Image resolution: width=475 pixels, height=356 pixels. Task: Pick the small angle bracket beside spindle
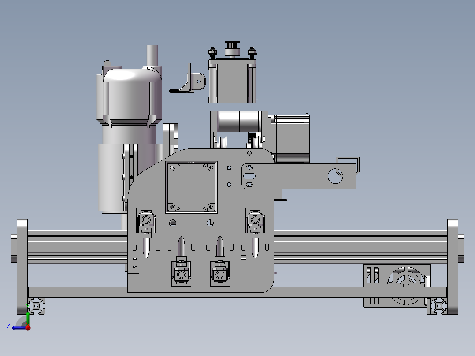pyautogui.click(x=189, y=78)
